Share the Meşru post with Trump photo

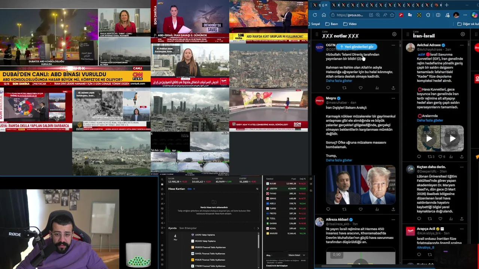393,209
